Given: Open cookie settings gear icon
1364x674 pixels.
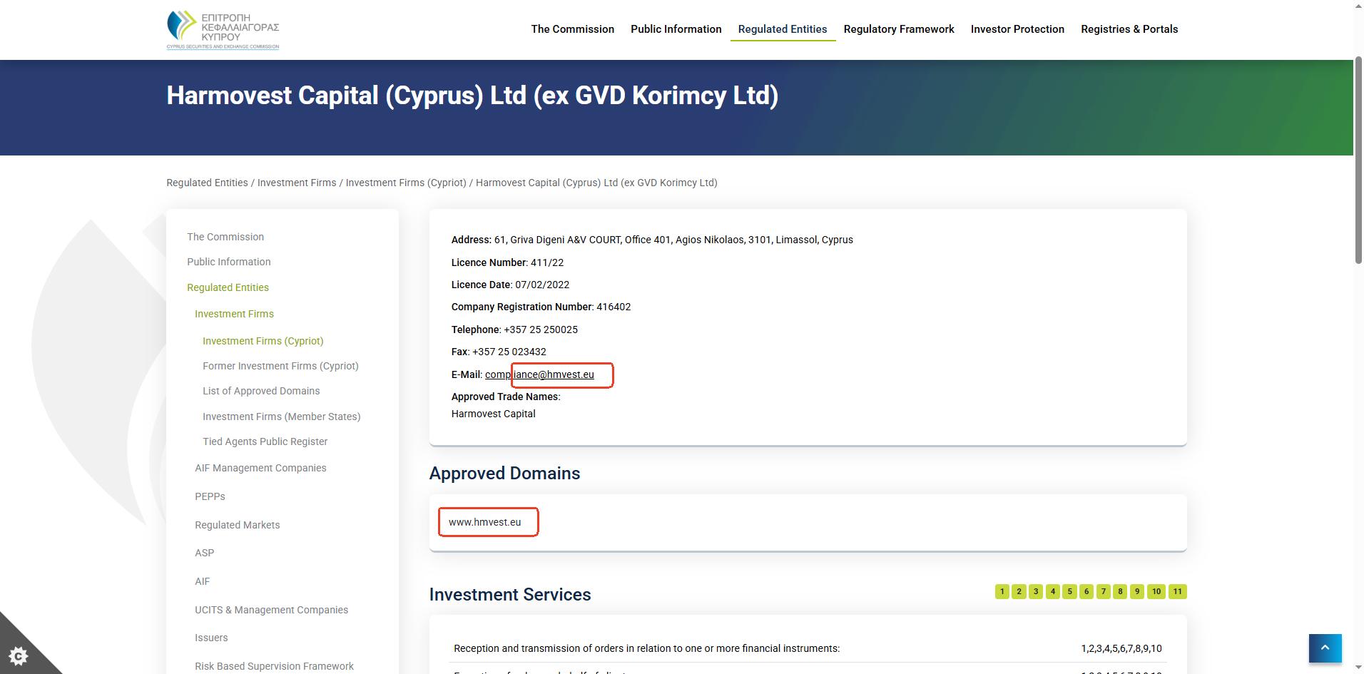Looking at the screenshot, I should click(19, 655).
